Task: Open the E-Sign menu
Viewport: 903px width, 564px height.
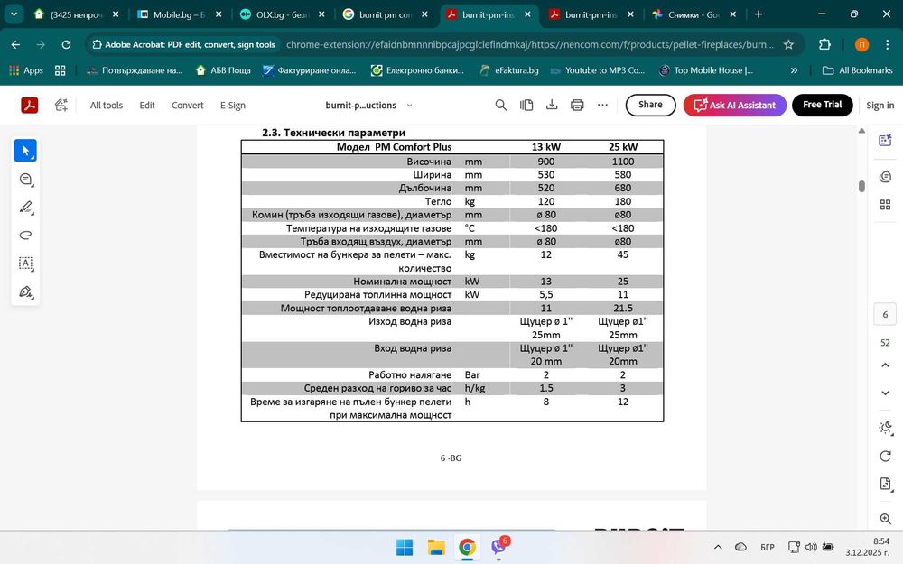Action: tap(233, 106)
